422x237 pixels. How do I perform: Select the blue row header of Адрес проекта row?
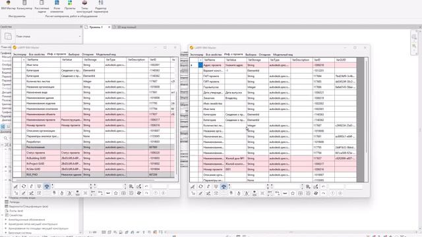pyautogui.click(x=200, y=65)
